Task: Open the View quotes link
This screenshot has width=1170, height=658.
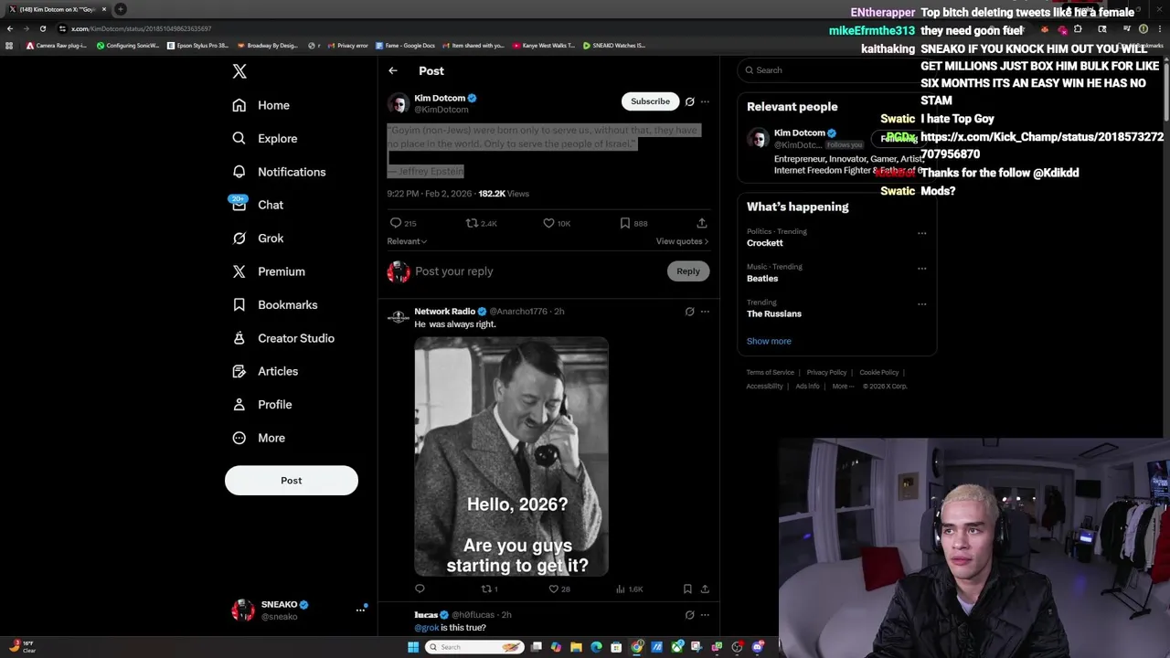Action: (682, 241)
